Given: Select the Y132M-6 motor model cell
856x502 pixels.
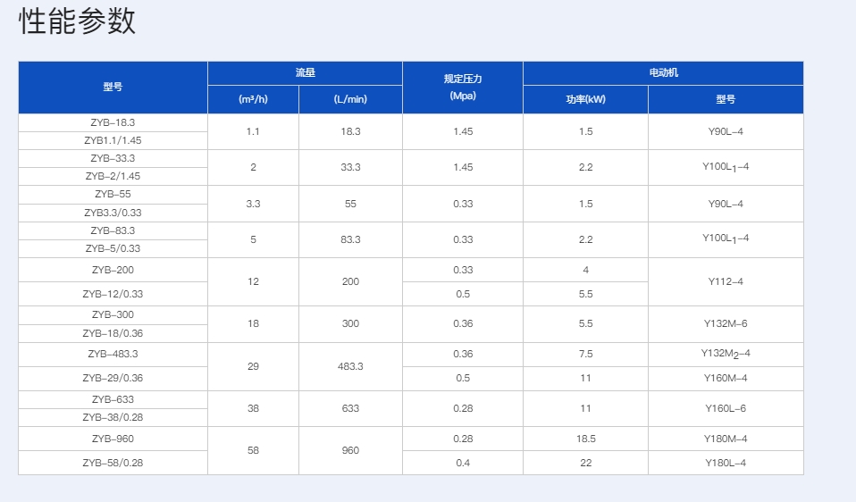Looking at the screenshot, I should pos(726,323).
